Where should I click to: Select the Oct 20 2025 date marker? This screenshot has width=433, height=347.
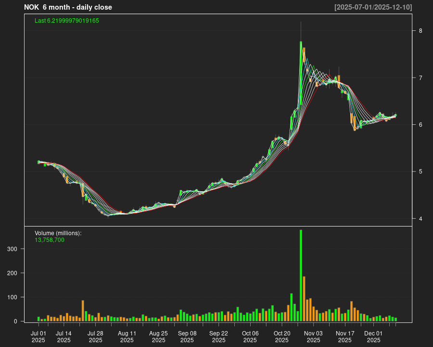(x=282, y=336)
